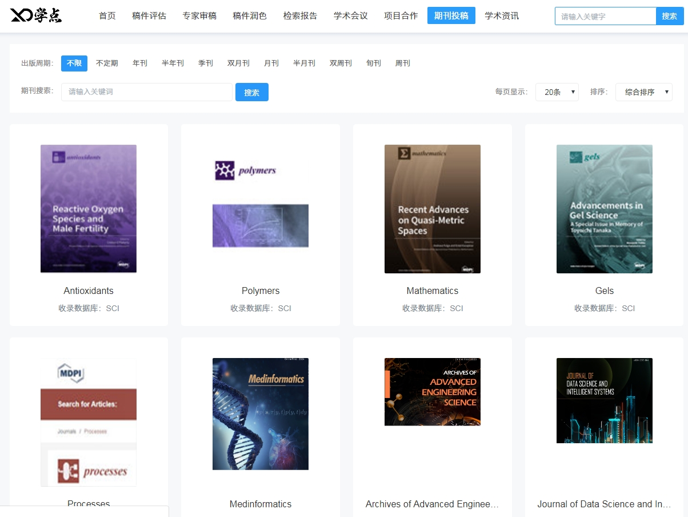Click the Antioxidants journal title
The width and height of the screenshot is (688, 517).
pos(89,291)
